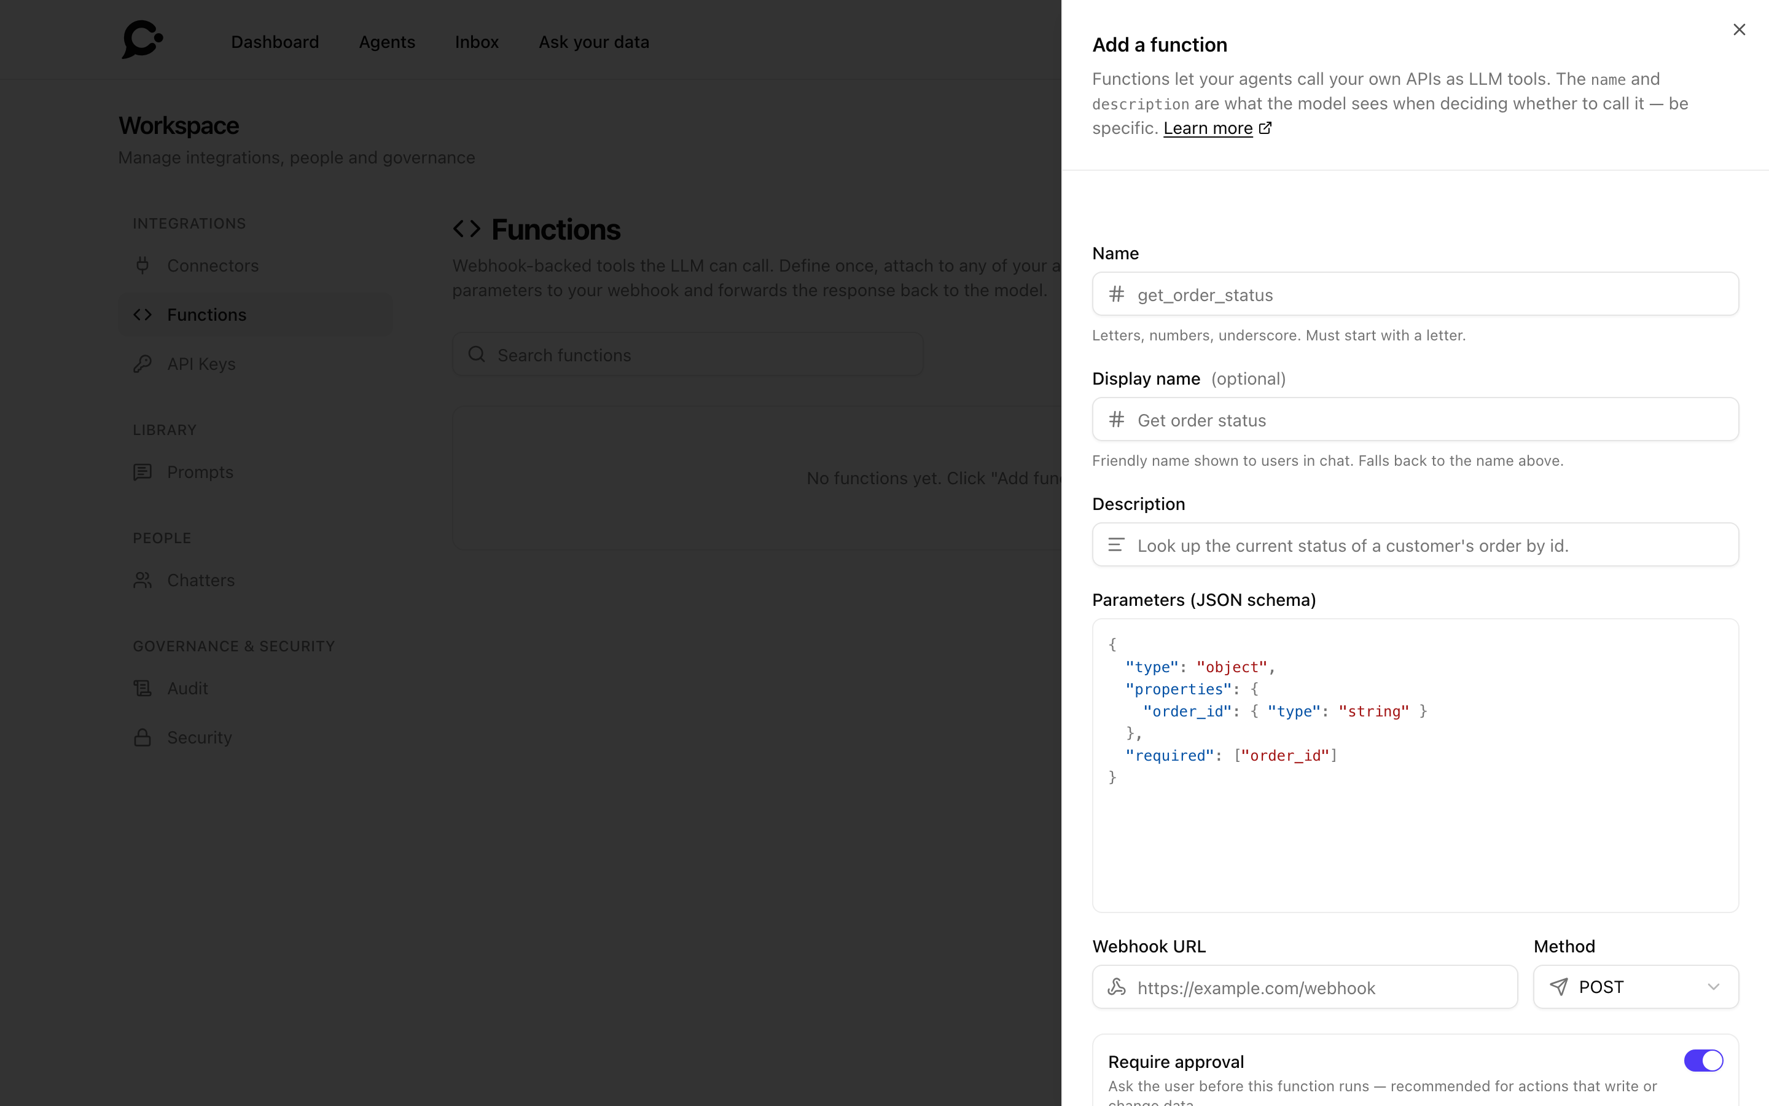Open Audit under Governance & Security
Image resolution: width=1769 pixels, height=1106 pixels.
click(256, 688)
